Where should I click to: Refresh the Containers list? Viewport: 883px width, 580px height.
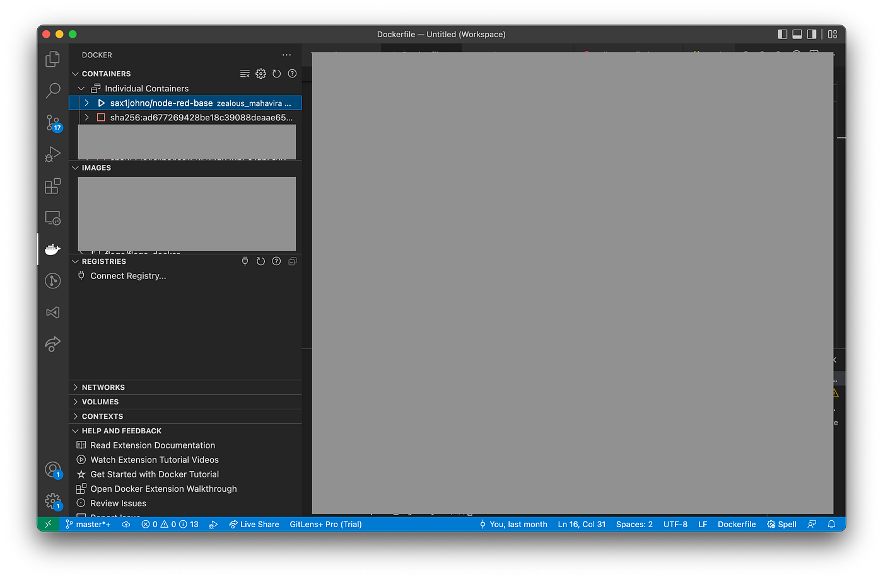[276, 74]
